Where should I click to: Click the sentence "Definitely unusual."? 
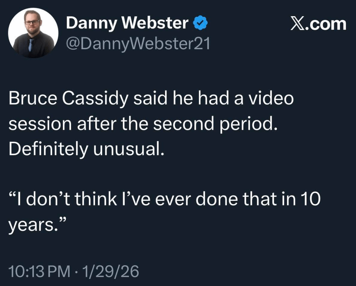[86, 149]
